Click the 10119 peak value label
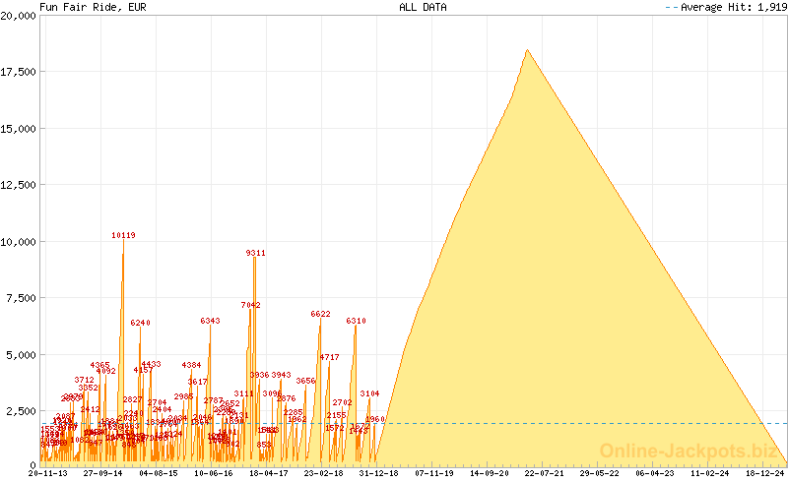 tap(123, 236)
